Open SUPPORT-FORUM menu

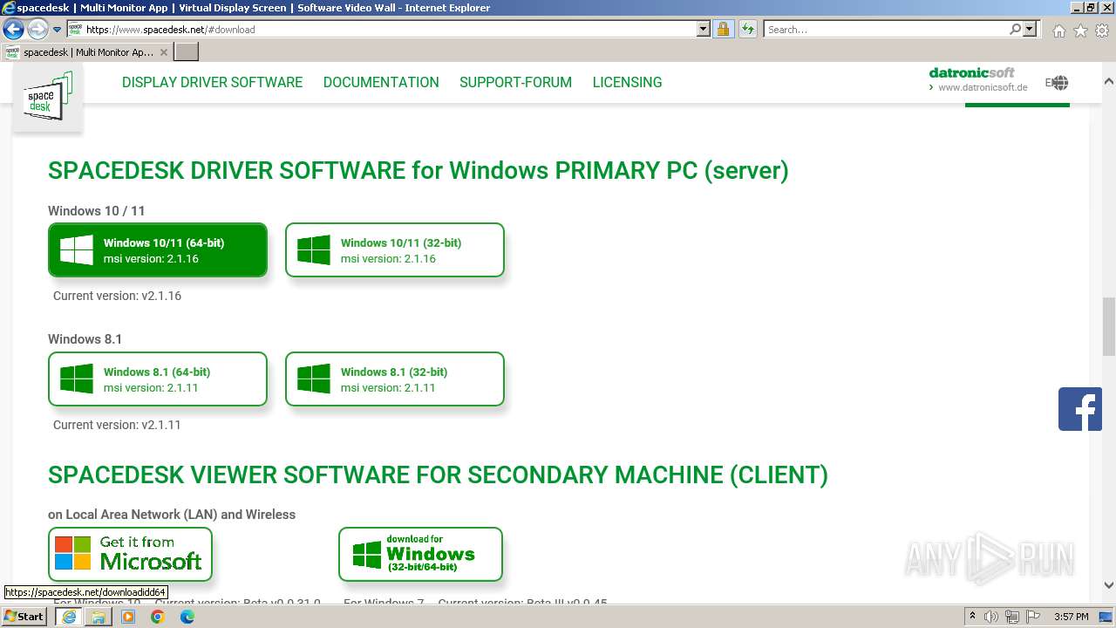pyautogui.click(x=515, y=82)
